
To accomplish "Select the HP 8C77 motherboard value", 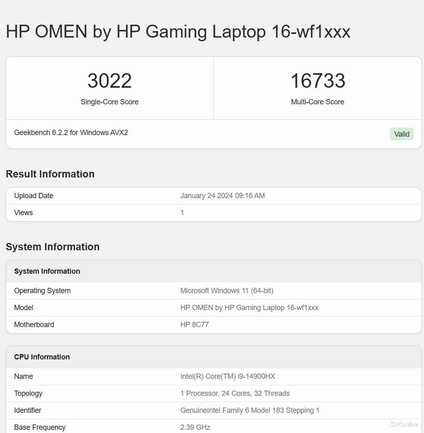I will (194, 325).
